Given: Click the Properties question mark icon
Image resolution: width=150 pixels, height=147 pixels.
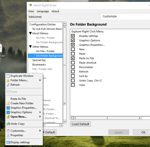Looking at the screenshot, I should pyautogui.click(x=8, y=135).
